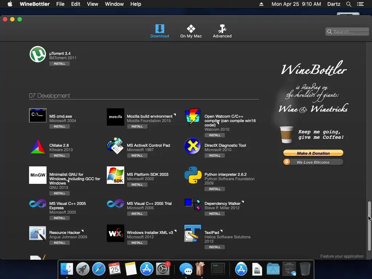Image resolution: width=372 pixels, height=279 pixels.
Task: Install Python interpreter 2.6.2
Action: click(x=215, y=189)
